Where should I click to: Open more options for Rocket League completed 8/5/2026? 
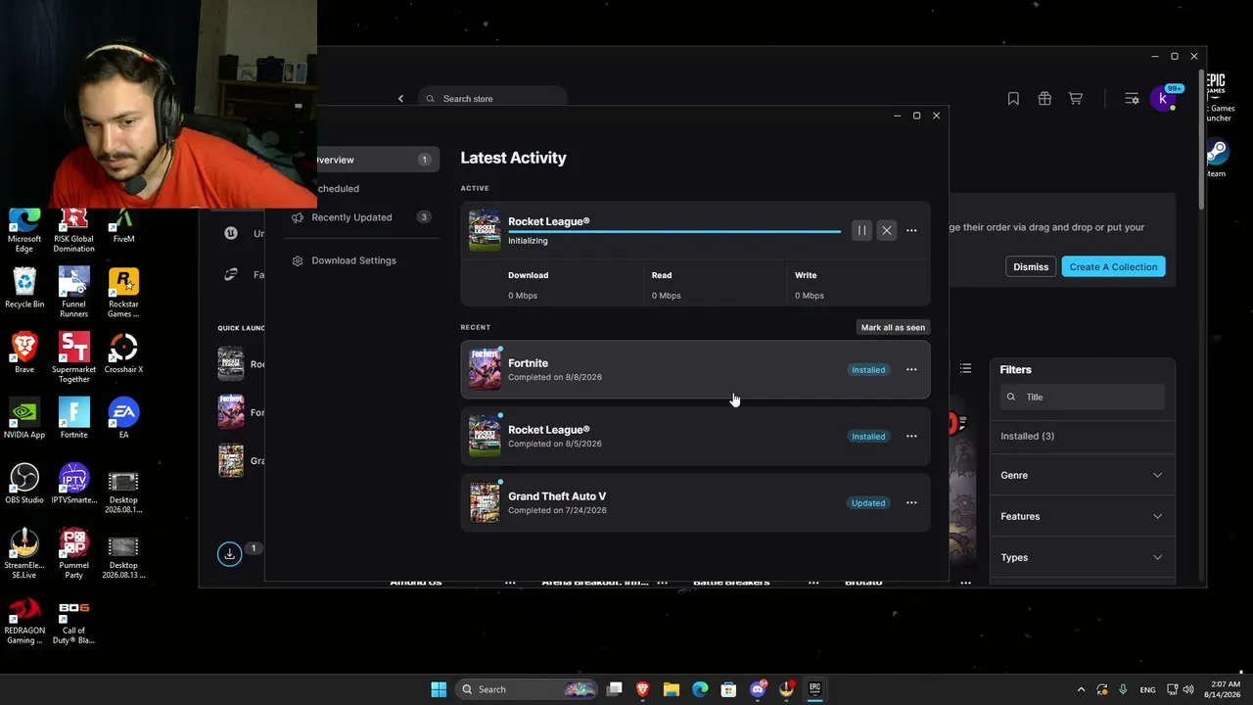911,437
